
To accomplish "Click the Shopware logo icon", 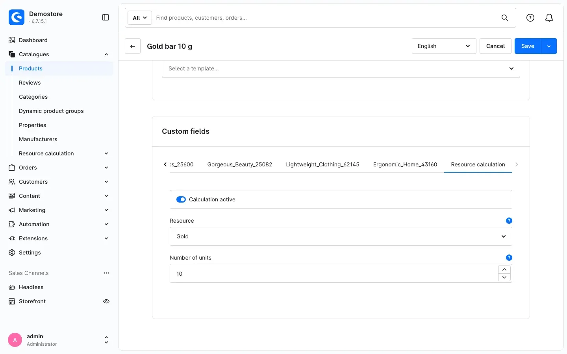I will [17, 17].
